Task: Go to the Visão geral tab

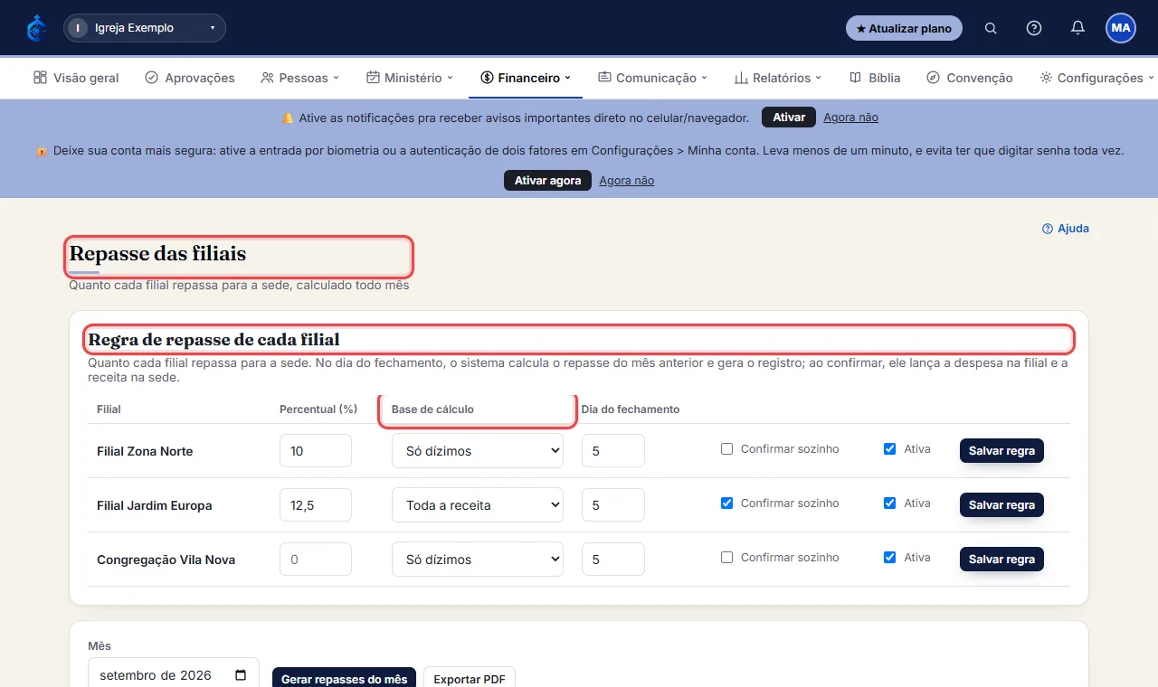Action: (x=76, y=78)
